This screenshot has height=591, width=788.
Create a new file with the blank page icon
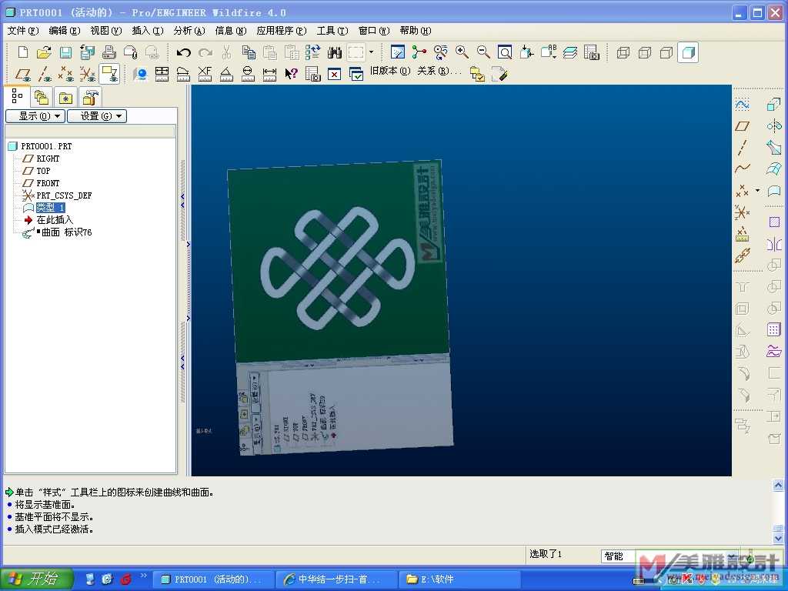(x=22, y=52)
